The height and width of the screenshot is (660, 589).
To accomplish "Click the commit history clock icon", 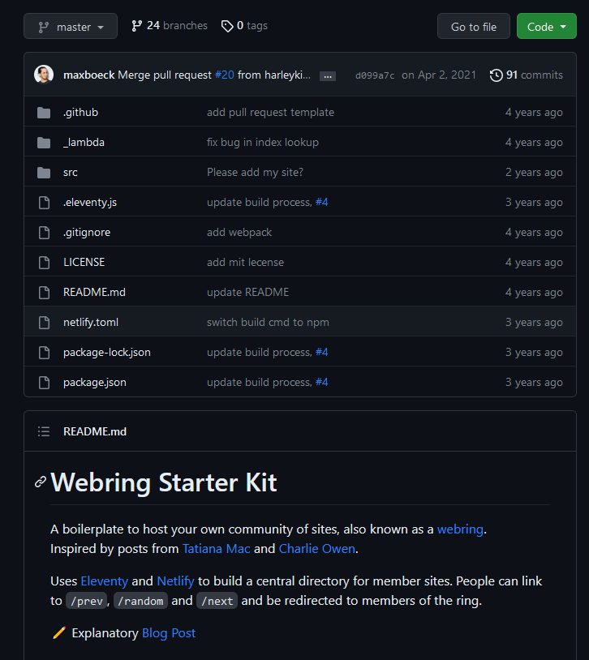I will (497, 75).
